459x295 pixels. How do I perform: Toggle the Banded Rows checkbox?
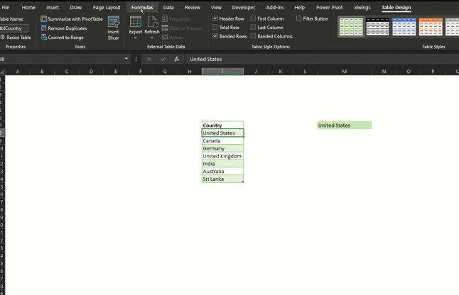[x=215, y=36]
